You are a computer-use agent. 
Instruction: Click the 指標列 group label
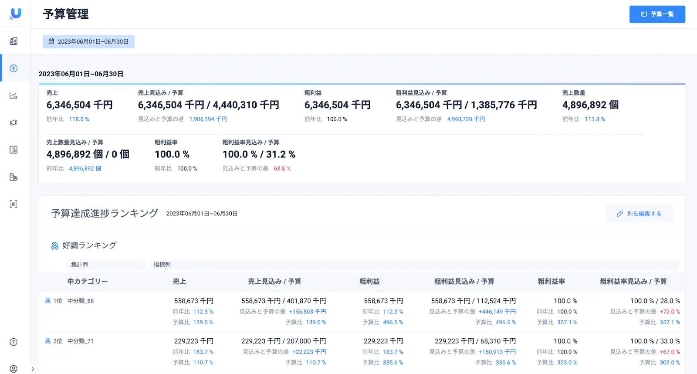[162, 265]
